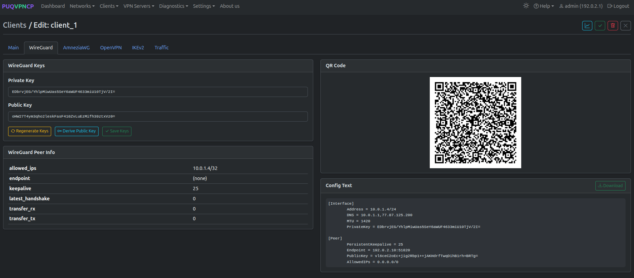Switch to the Main tab
Viewport: 634px width, 278px height.
(x=14, y=48)
